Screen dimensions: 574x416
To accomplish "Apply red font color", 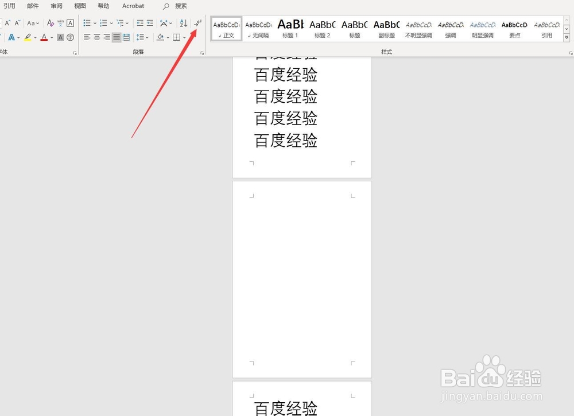I will click(x=44, y=37).
